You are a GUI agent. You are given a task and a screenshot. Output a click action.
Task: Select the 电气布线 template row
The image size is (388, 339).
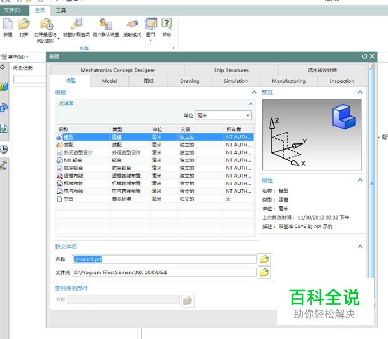coord(155,191)
